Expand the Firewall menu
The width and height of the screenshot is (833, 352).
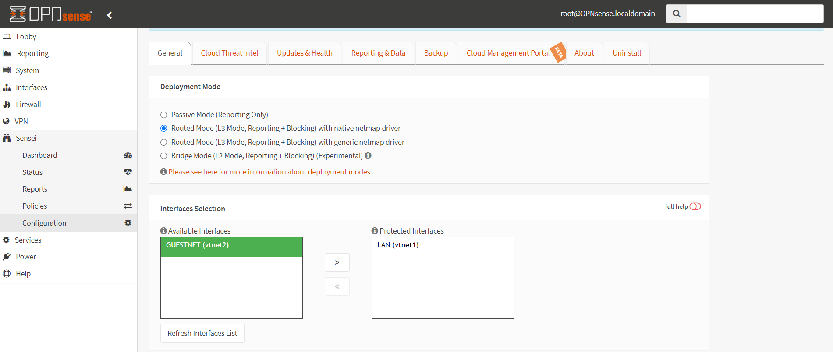28,105
